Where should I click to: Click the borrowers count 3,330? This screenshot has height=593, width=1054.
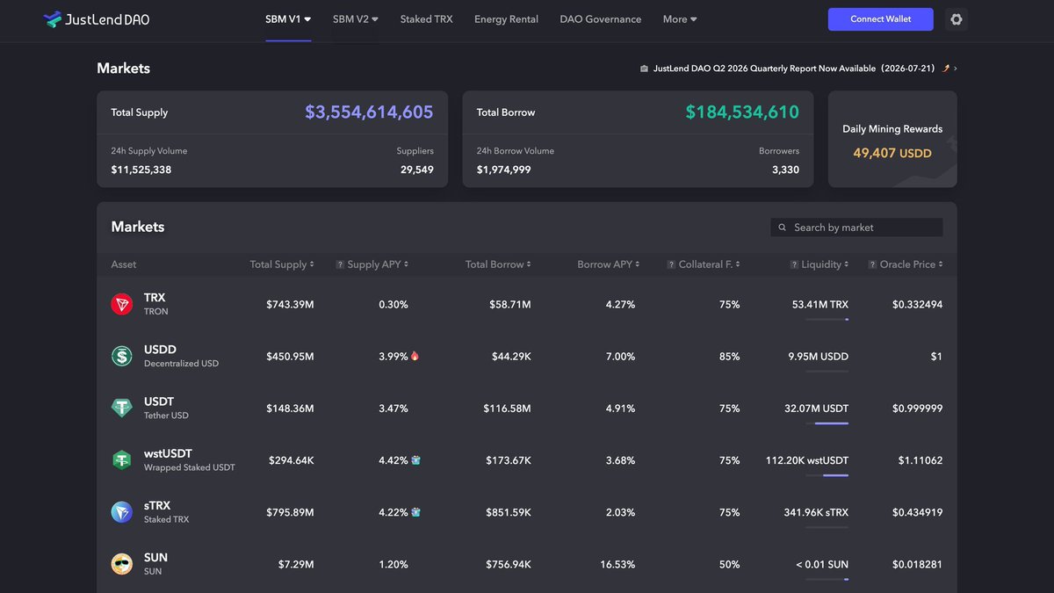(x=785, y=170)
